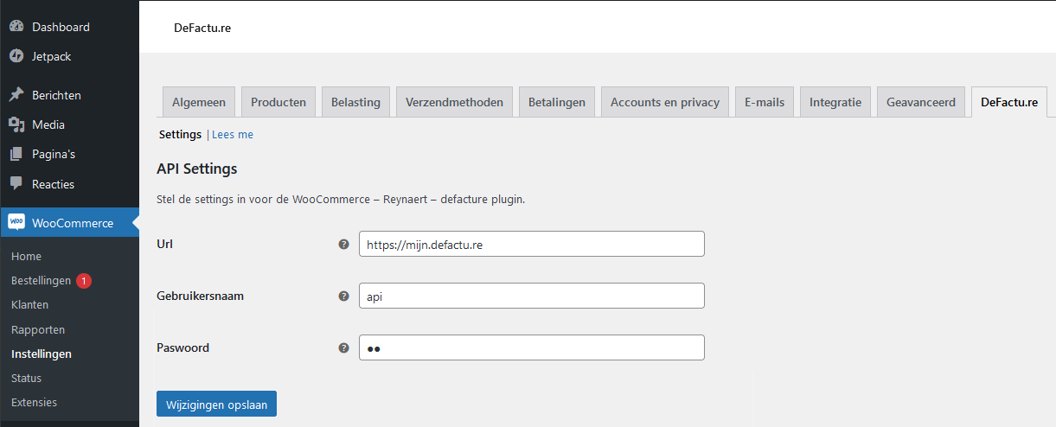Click the Pagina's pages icon

tap(16, 154)
